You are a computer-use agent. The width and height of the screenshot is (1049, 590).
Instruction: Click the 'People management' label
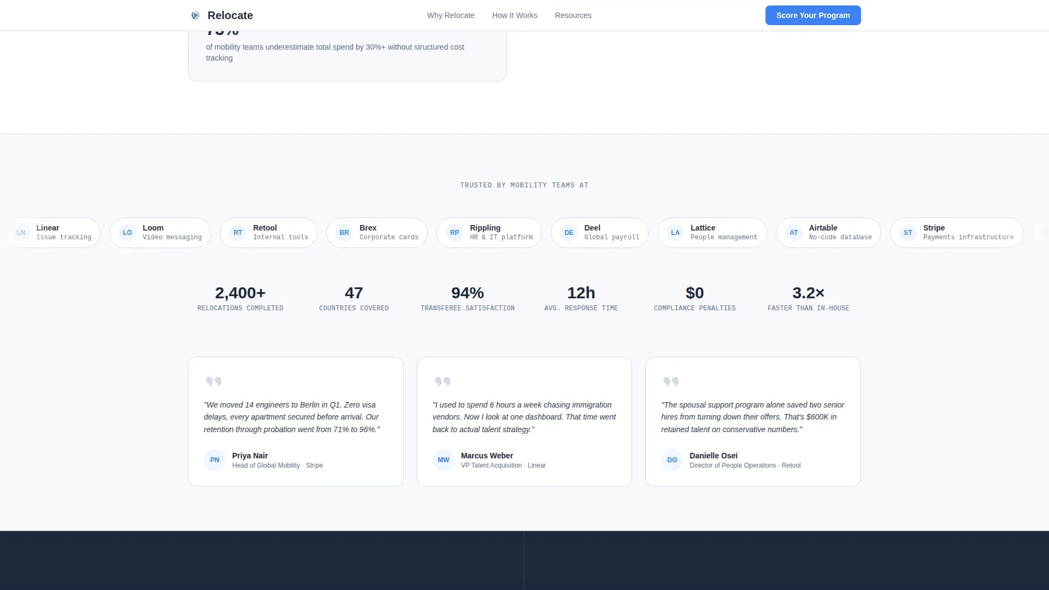(x=724, y=237)
